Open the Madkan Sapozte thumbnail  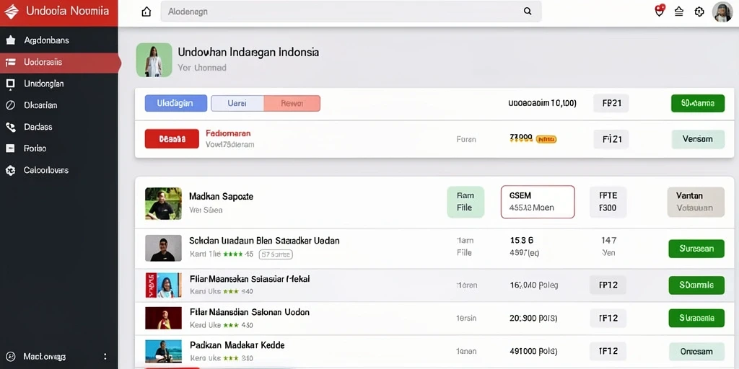point(163,204)
